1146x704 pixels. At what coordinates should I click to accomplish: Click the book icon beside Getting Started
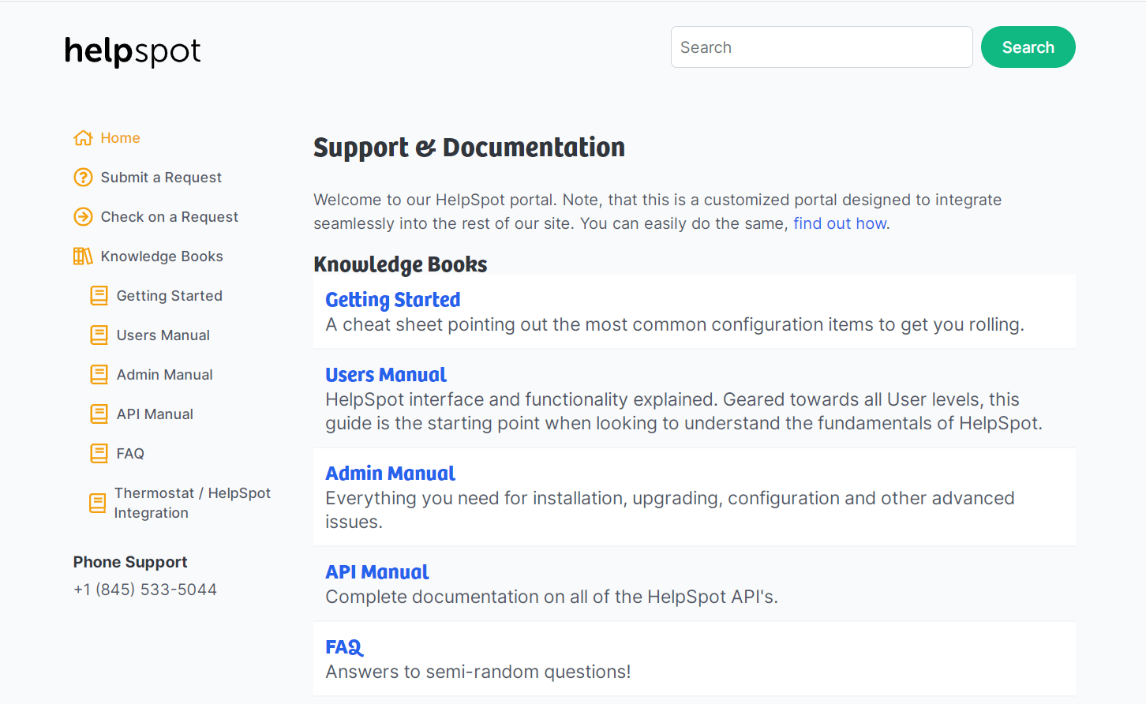(99, 296)
